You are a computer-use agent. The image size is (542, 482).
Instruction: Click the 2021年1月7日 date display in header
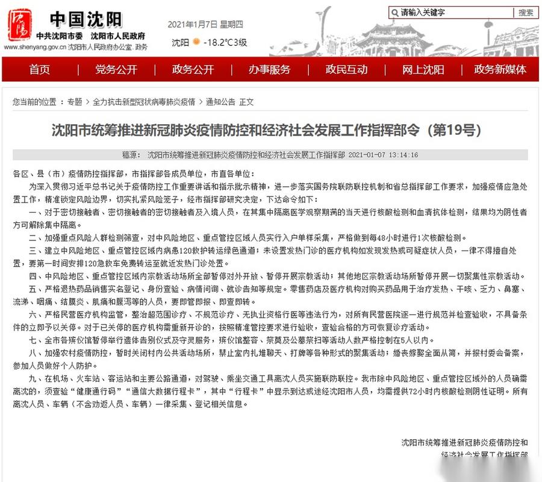pyautogui.click(x=205, y=25)
